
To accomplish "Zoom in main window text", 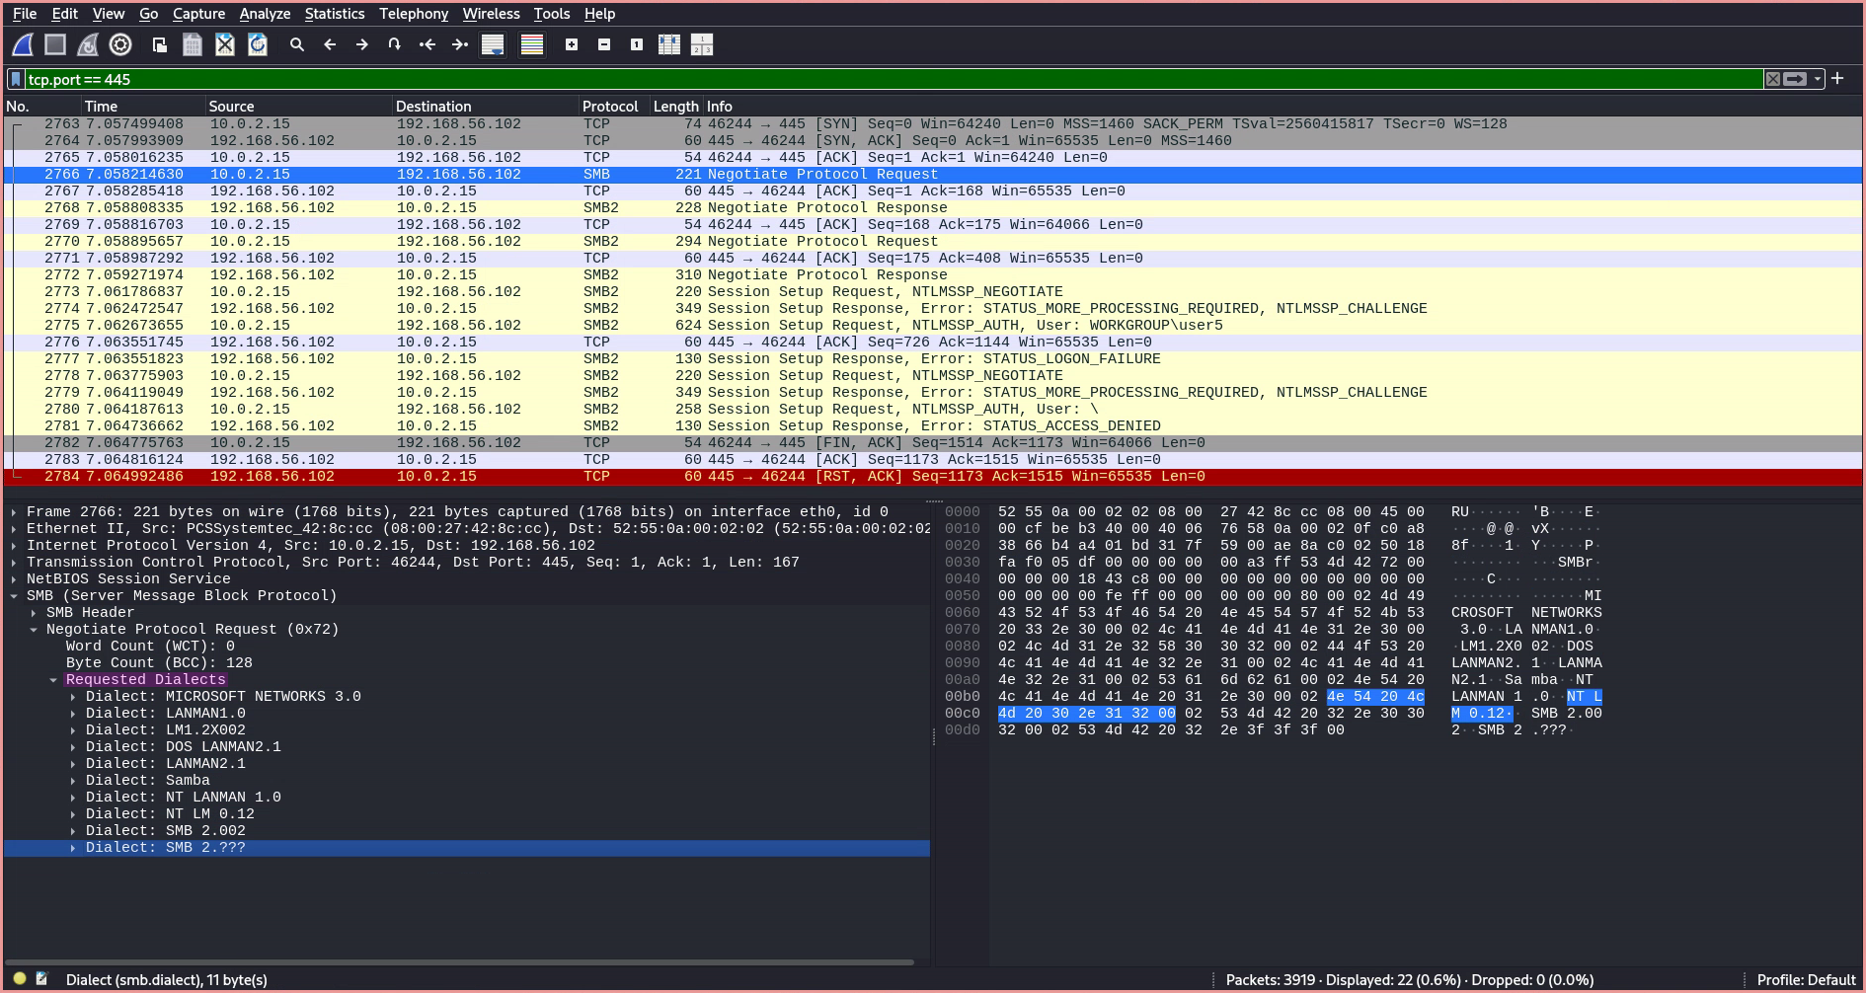I will click(572, 44).
